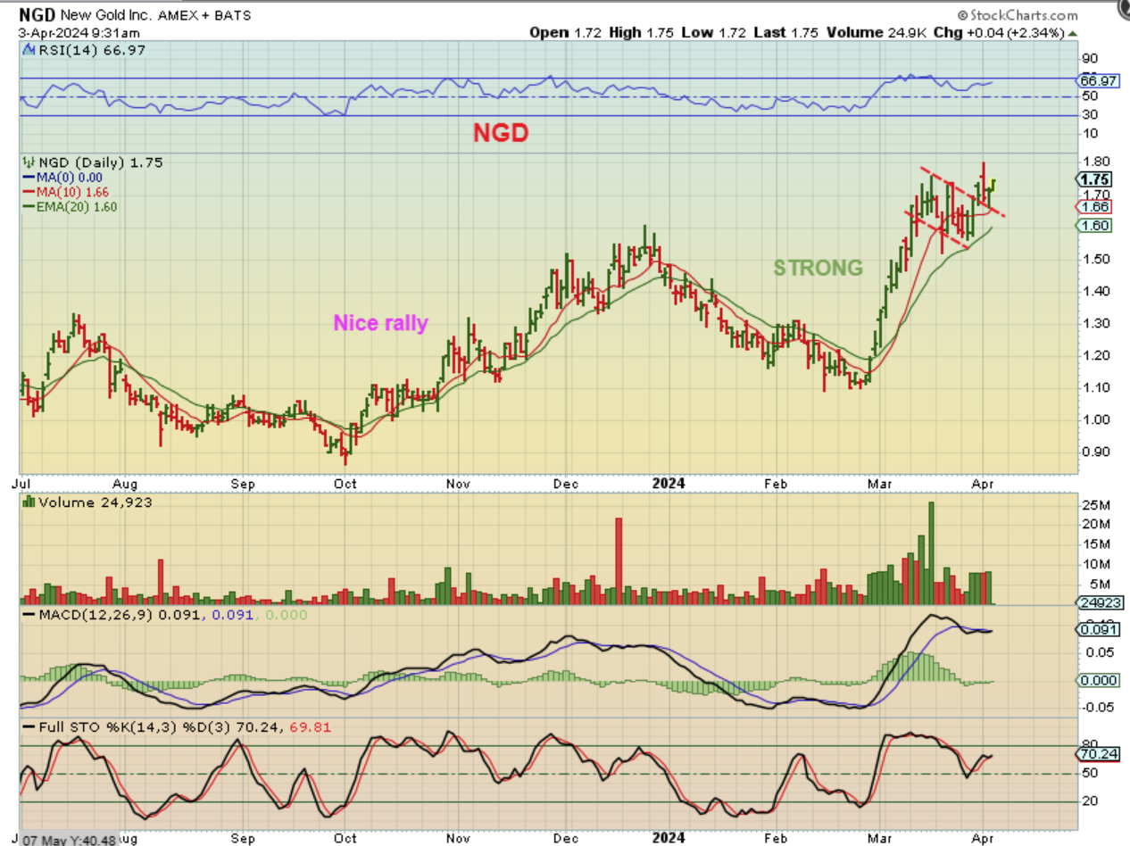Image resolution: width=1130 pixels, height=846 pixels.
Task: Click the green EMA(20) legend line marker
Action: click(28, 206)
